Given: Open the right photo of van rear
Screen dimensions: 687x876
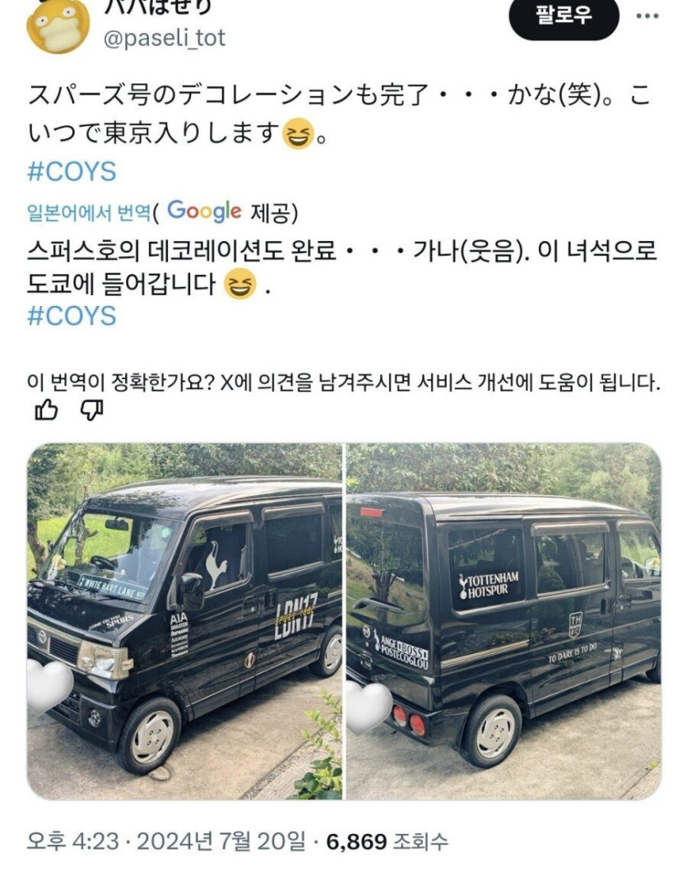Looking at the screenshot, I should tap(504, 621).
